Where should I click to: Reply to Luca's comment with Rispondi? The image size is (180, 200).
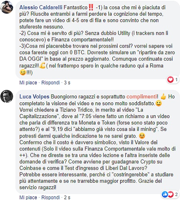(x=50, y=197)
